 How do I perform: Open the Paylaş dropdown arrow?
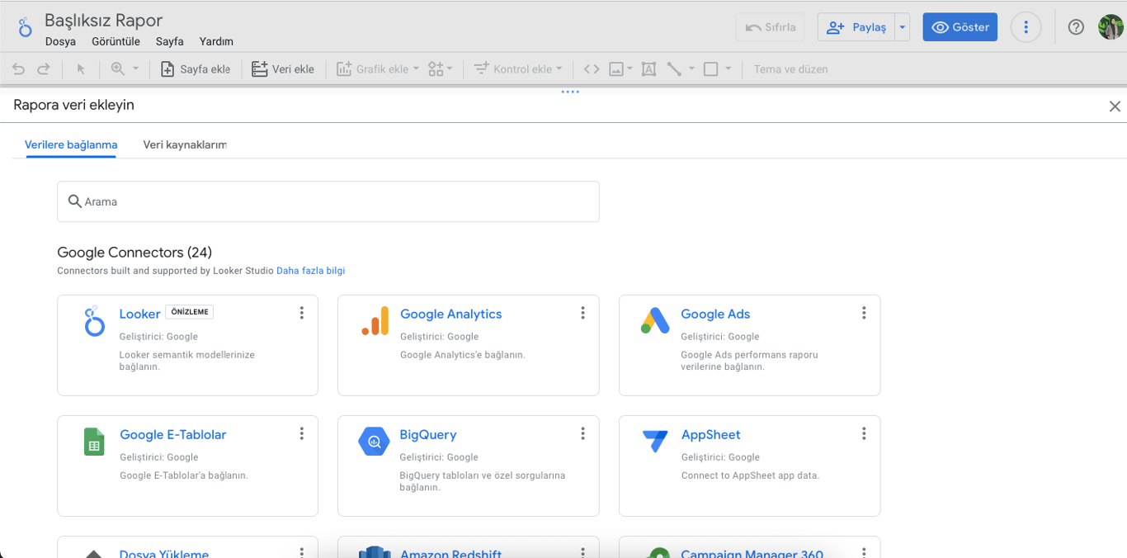(903, 27)
